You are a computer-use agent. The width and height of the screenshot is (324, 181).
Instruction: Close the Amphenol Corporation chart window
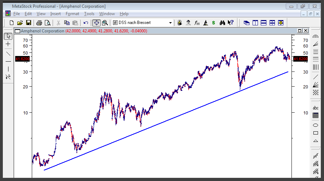(x=306, y=31)
